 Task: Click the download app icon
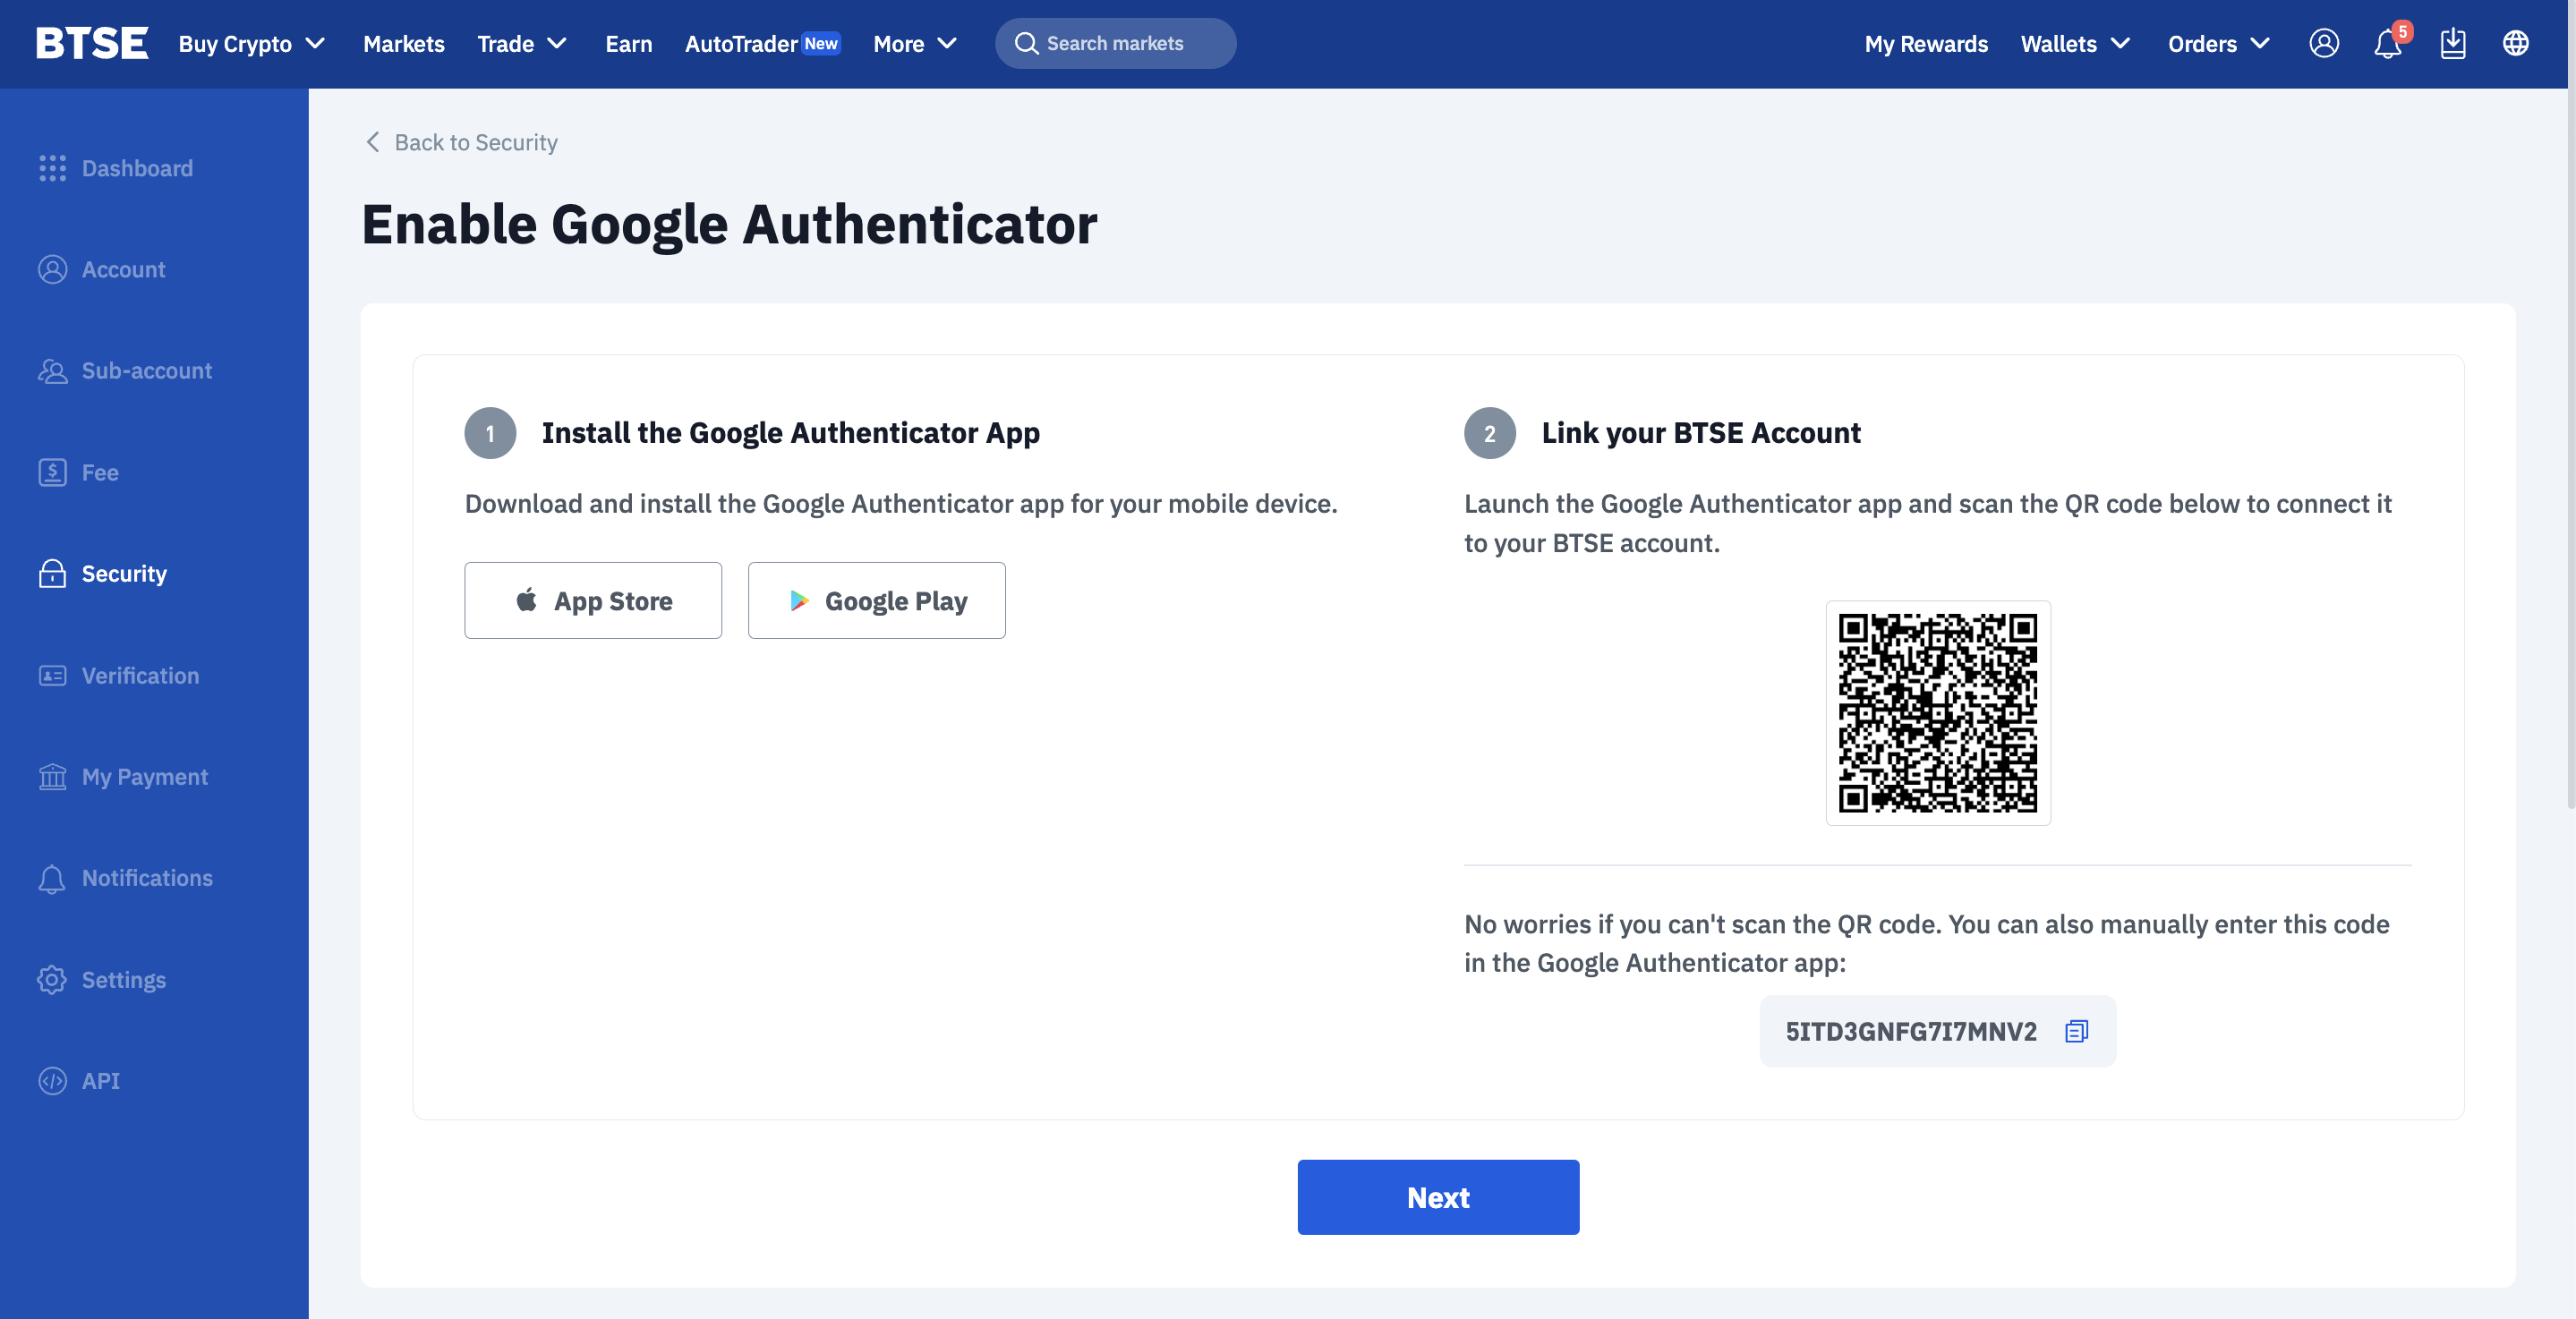point(2452,44)
